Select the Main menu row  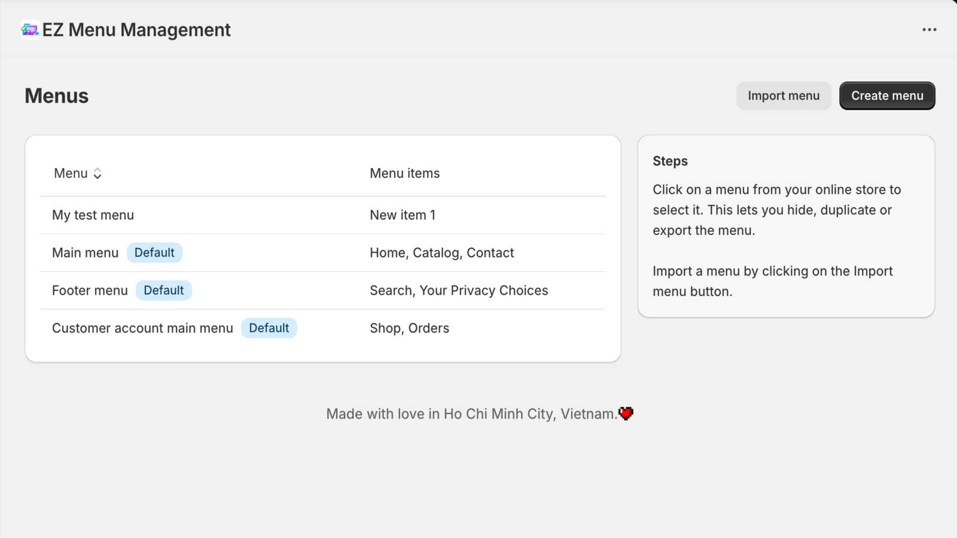(x=85, y=252)
